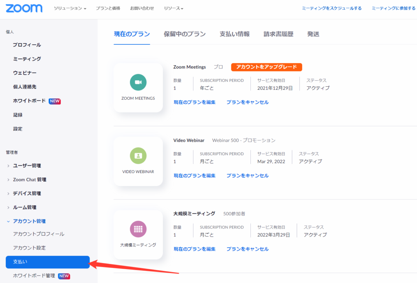
Task: Click the アカウントをアップグレード button
Action: tap(266, 67)
